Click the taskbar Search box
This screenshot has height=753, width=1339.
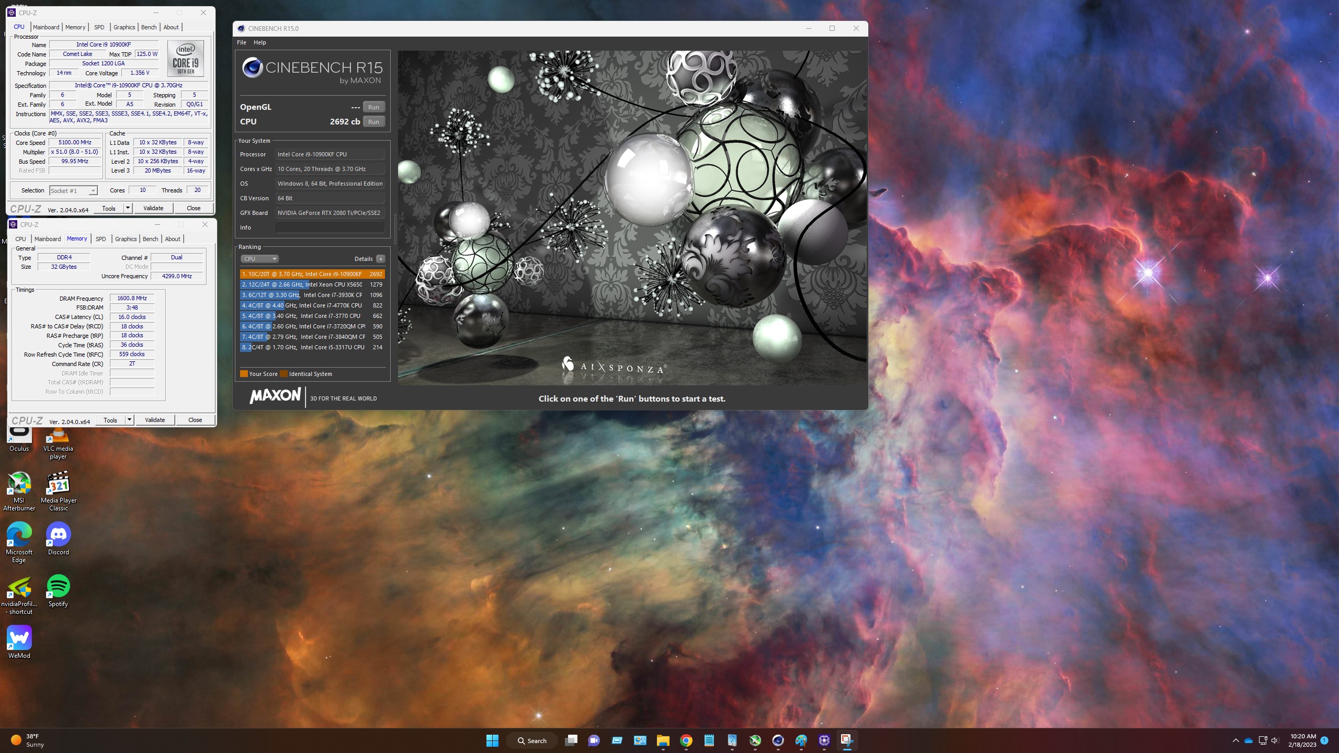point(532,740)
